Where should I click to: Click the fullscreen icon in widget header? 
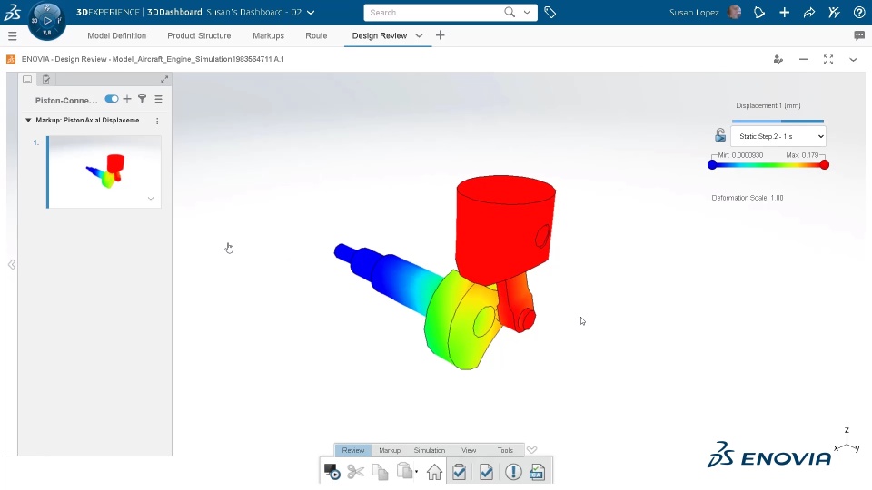(828, 60)
